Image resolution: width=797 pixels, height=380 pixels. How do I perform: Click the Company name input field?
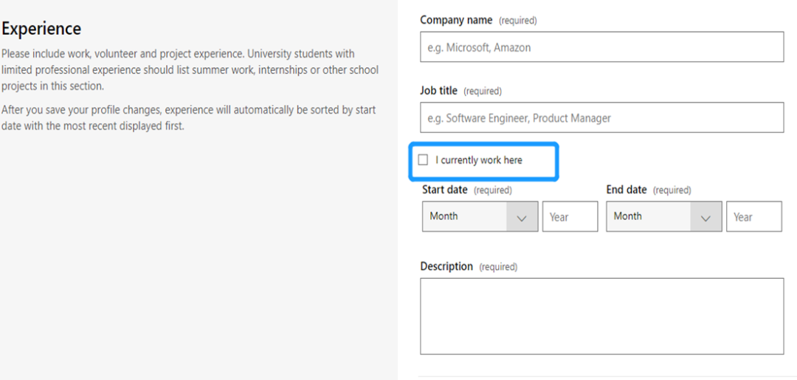coord(601,47)
